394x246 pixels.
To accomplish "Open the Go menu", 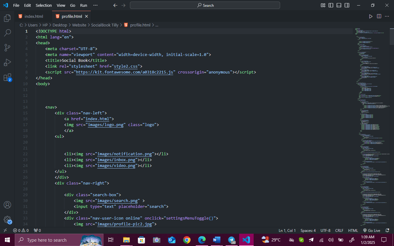I will pos(73,5).
